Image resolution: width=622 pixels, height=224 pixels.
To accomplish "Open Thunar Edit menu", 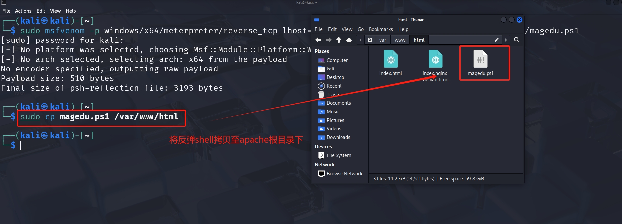I will coord(332,29).
